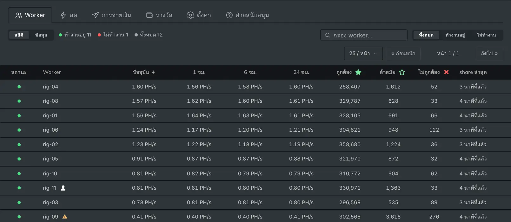Click the ทำงานอยู่ 11 status indicator
This screenshot has height=222, width=511.
75,35
